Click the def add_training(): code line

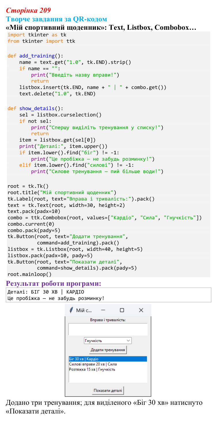click(35, 56)
